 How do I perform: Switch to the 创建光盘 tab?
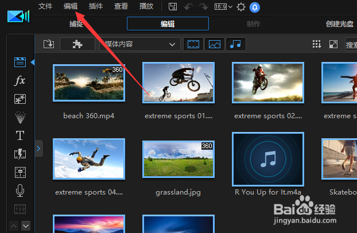pyautogui.click(x=339, y=24)
